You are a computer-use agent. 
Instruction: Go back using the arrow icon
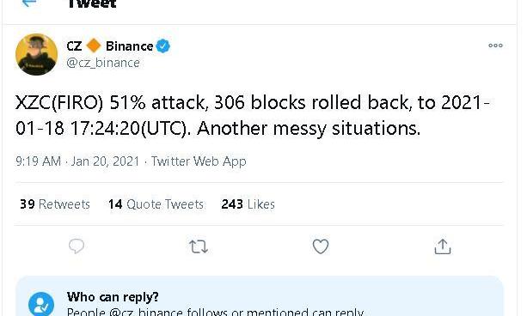point(29,3)
